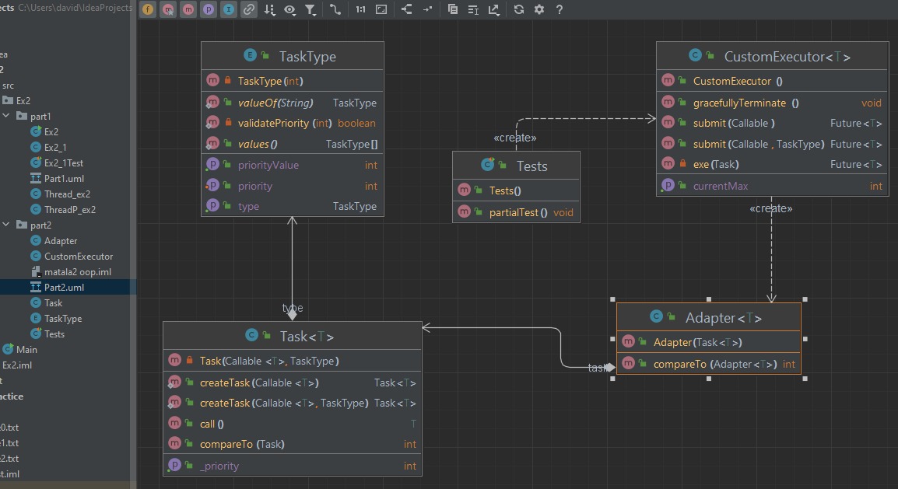This screenshot has height=489, width=898.
Task: Click the edge route curve icon
Action: point(335,10)
